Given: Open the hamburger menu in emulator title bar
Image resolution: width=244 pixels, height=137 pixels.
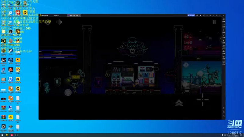Looking at the screenshot, I should [x=207, y=16].
